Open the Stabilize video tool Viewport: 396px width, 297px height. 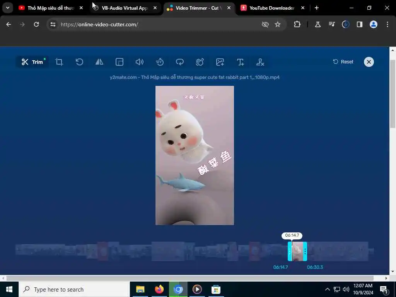click(x=200, y=62)
